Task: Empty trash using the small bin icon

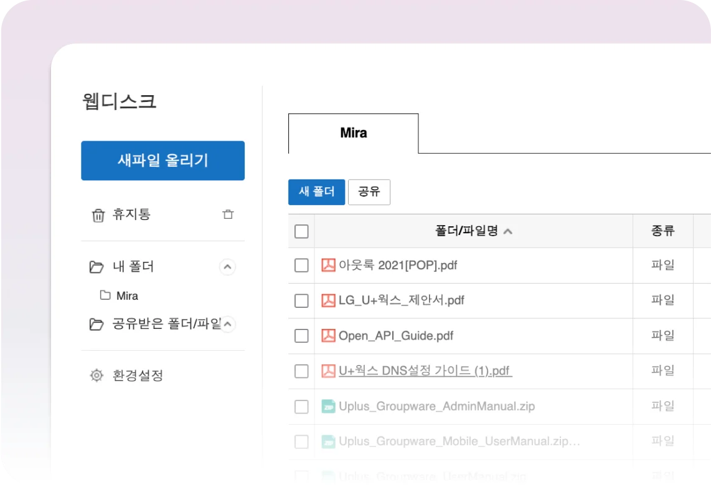Action: pos(228,215)
